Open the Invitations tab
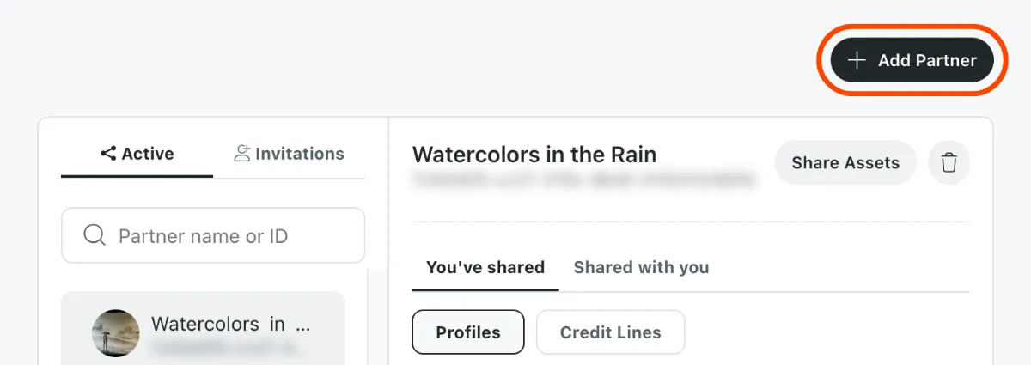Screen dimensions: 1031x365 point(289,154)
